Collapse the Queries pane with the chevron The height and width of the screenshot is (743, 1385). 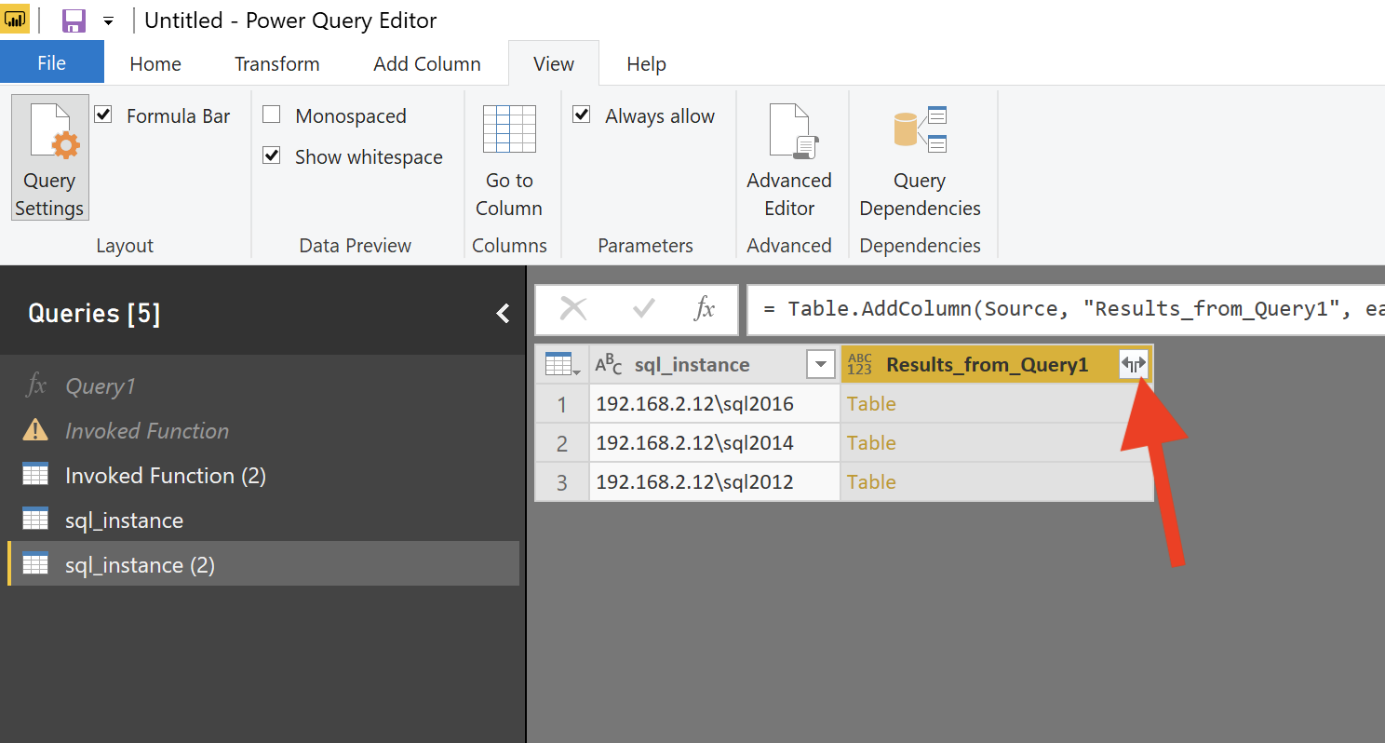[x=503, y=313]
